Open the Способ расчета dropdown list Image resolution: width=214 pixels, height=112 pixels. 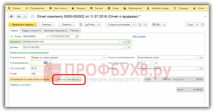click(x=104, y=58)
